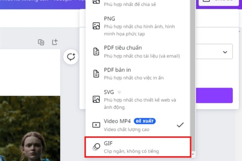Click 'Phù hợp nhất cho tài liệu (và email)'
The height and width of the screenshot is (161, 242).
tap(142, 56)
